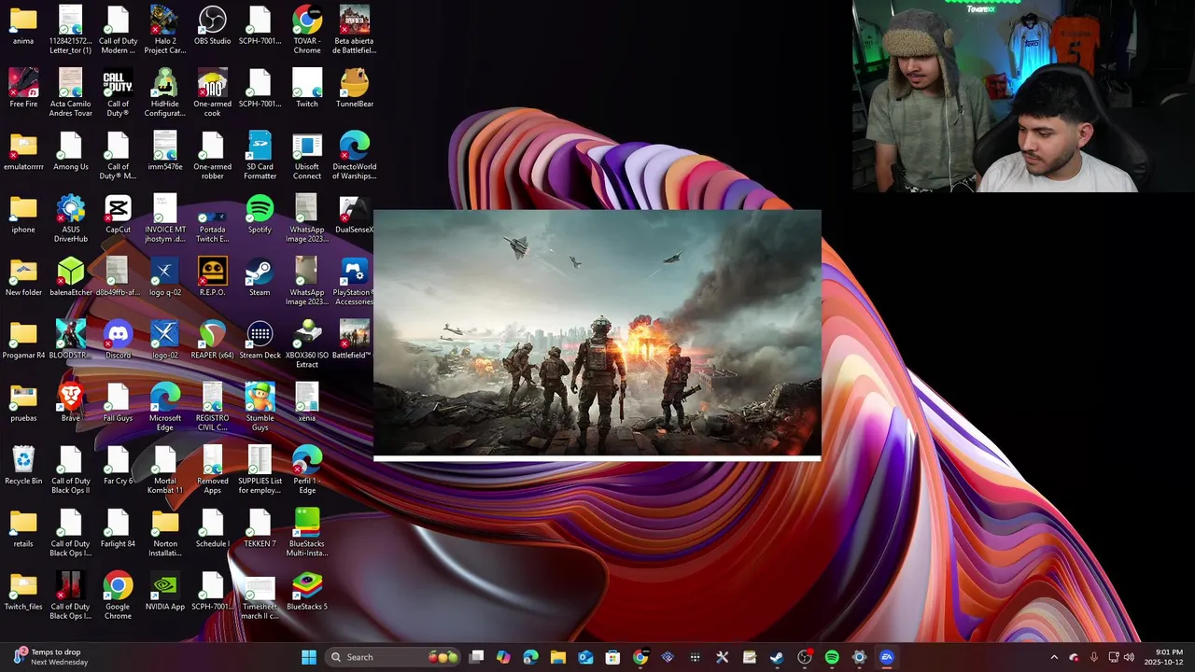The width and height of the screenshot is (1195, 672).
Task: Open Microsoft Store from the taskbar
Action: click(x=612, y=657)
